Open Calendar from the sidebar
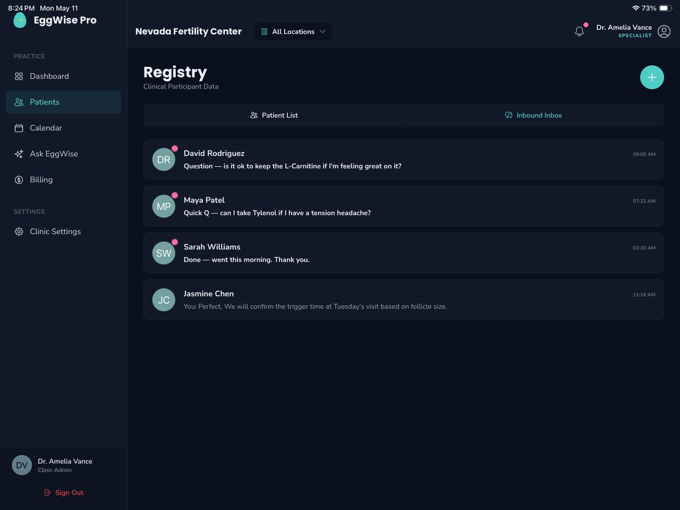The height and width of the screenshot is (510, 680). (63, 128)
